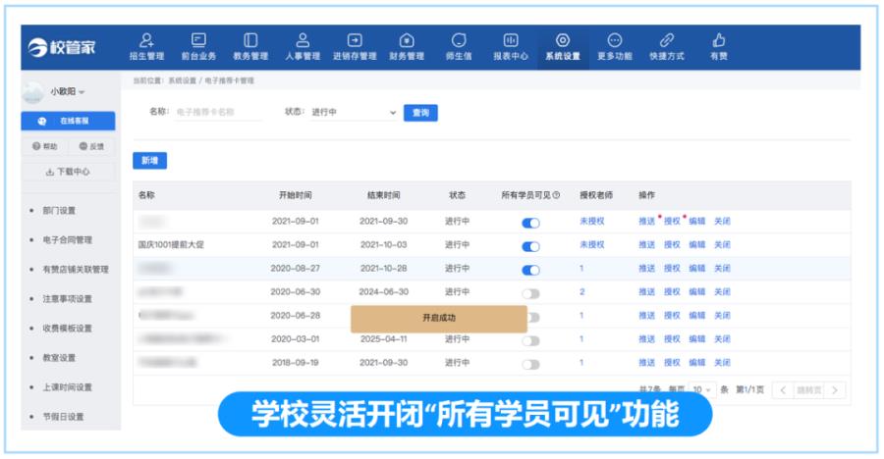Open the 进销存管理 module icon
Image resolution: width=884 pixels, height=459 pixels.
click(355, 40)
